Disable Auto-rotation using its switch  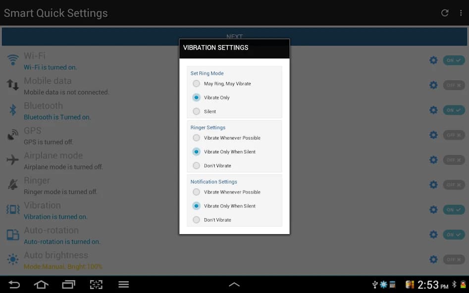tap(454, 234)
